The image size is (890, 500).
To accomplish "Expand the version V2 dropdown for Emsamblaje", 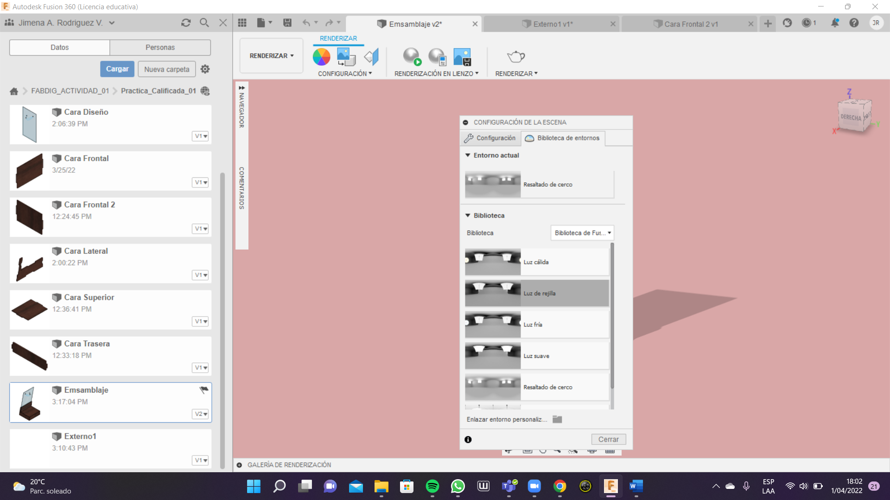I will tap(201, 414).
